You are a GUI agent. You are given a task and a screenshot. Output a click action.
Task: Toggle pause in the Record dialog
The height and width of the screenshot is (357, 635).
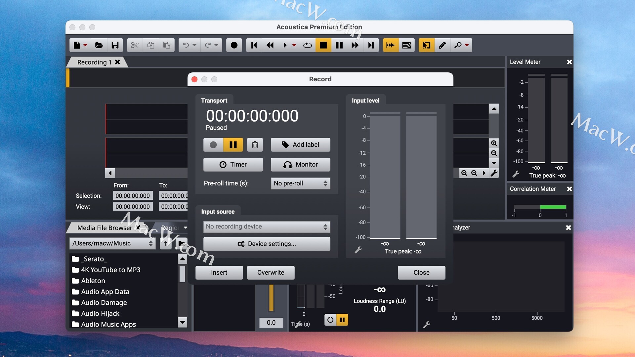pyautogui.click(x=233, y=145)
